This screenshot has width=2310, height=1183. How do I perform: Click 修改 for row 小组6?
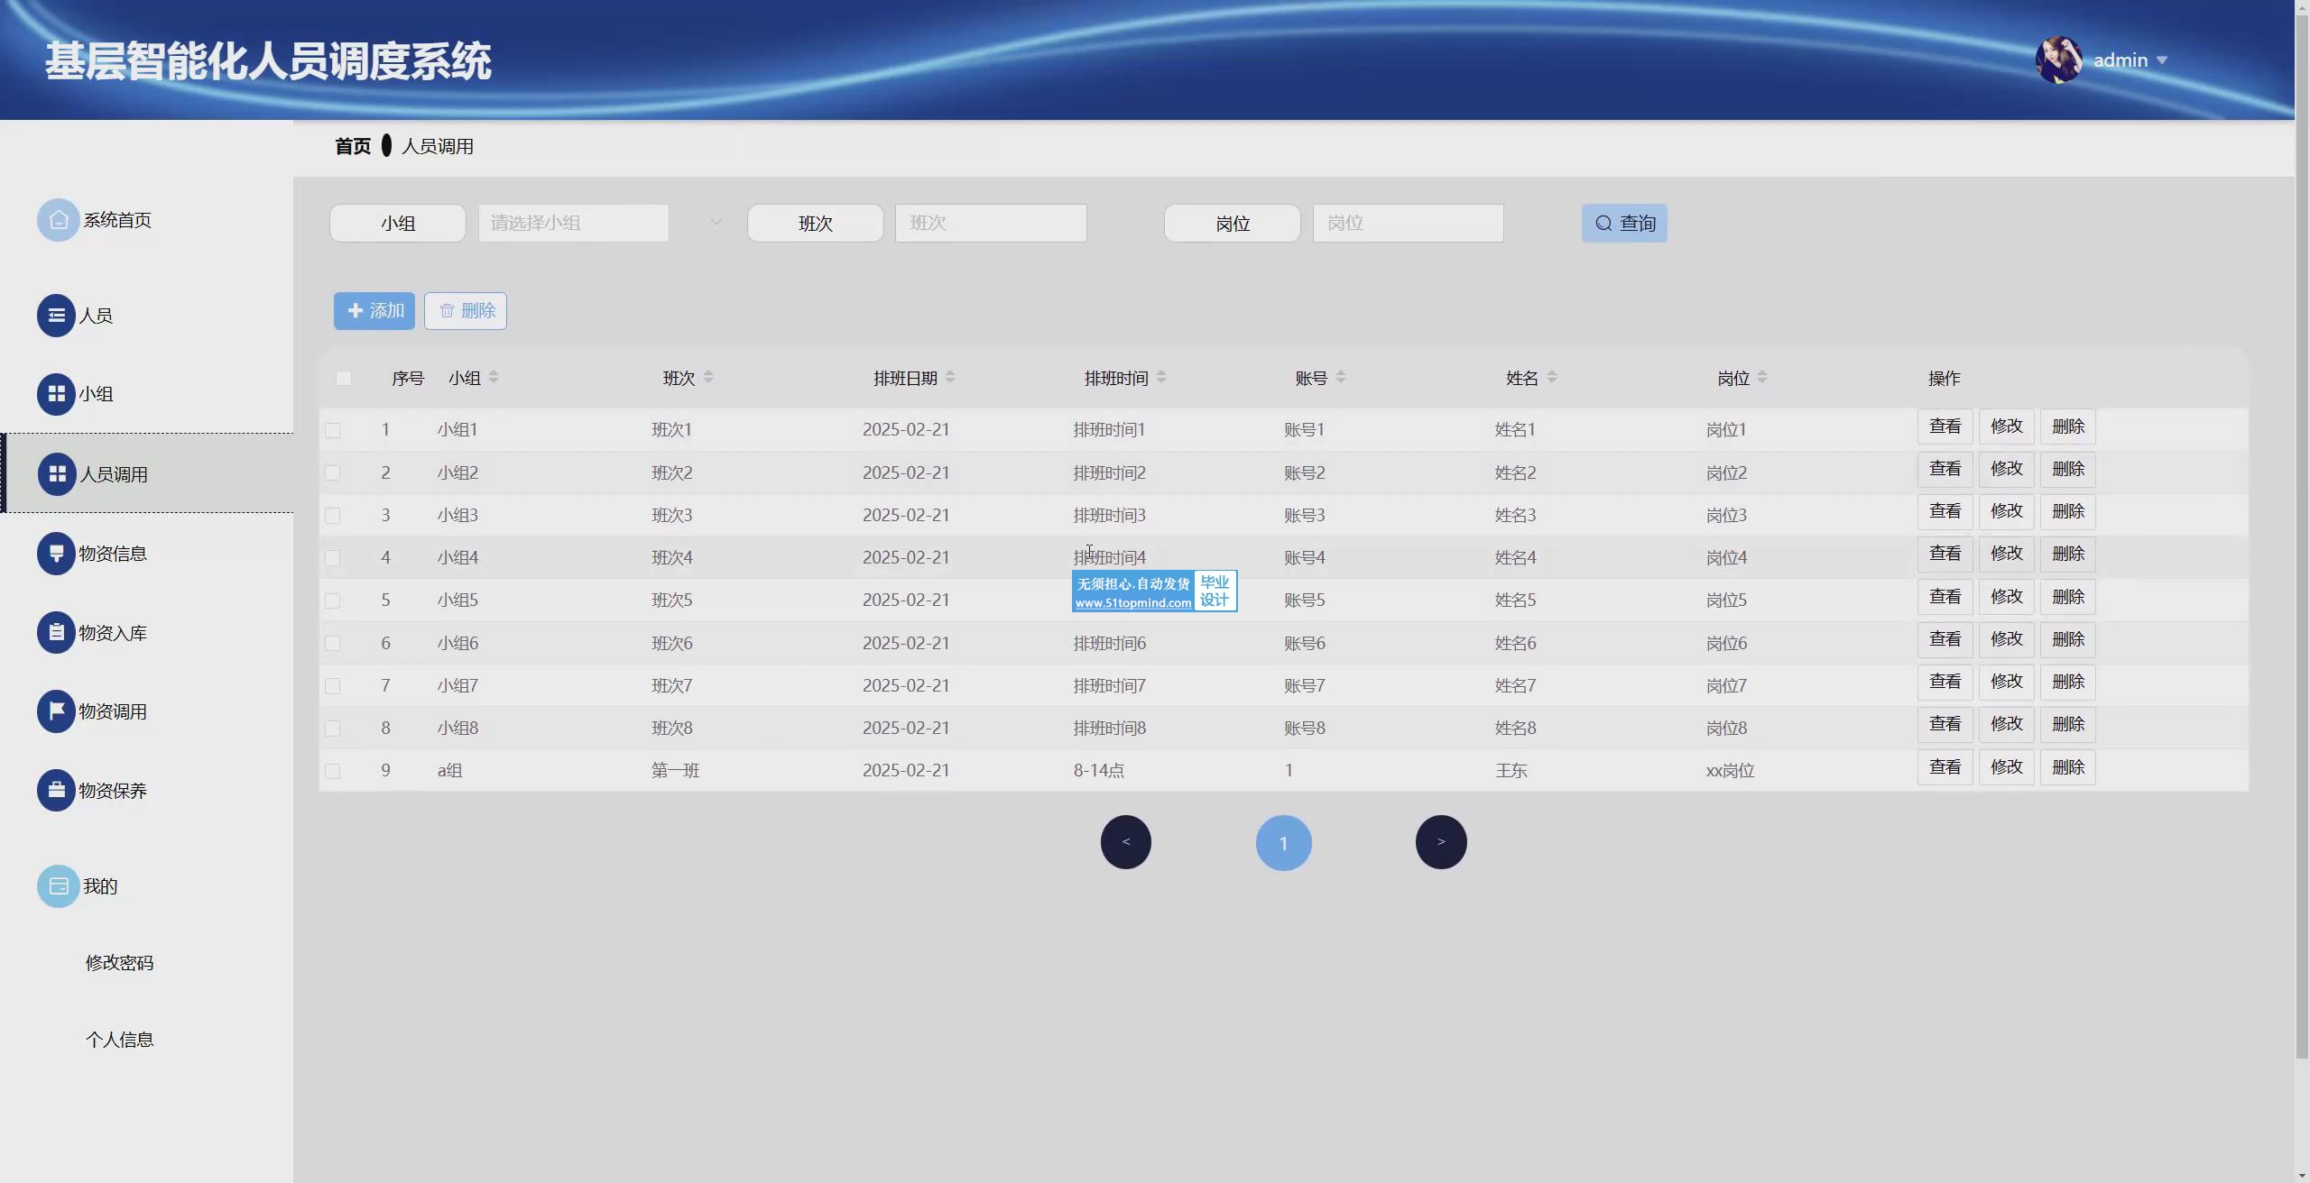tap(2007, 639)
